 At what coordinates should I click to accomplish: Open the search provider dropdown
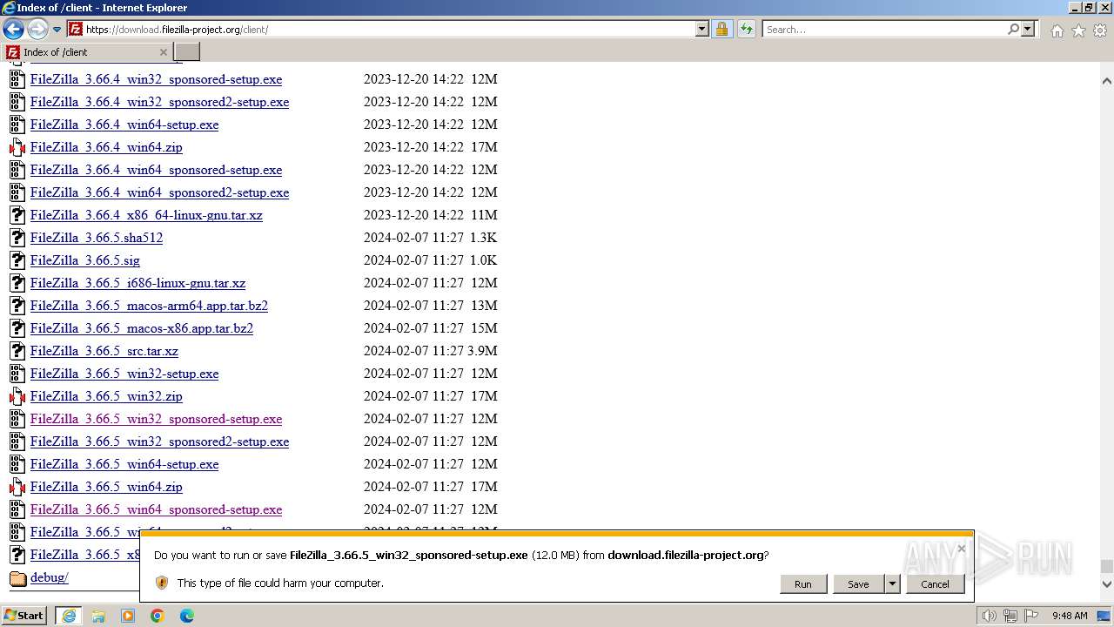coord(1028,29)
